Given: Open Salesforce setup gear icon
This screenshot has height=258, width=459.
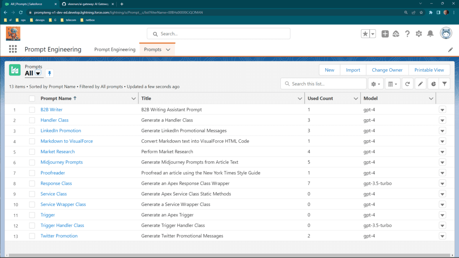Looking at the screenshot, I should [419, 34].
